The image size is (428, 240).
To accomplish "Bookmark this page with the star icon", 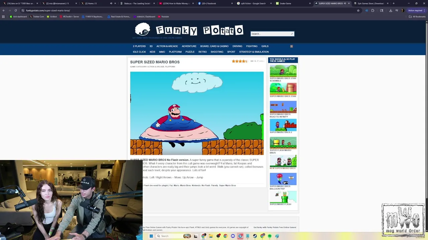I will pos(358,10).
